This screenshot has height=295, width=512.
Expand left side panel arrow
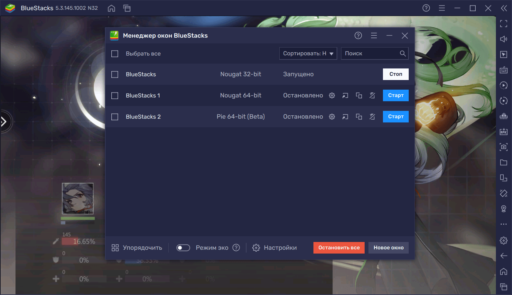point(5,121)
